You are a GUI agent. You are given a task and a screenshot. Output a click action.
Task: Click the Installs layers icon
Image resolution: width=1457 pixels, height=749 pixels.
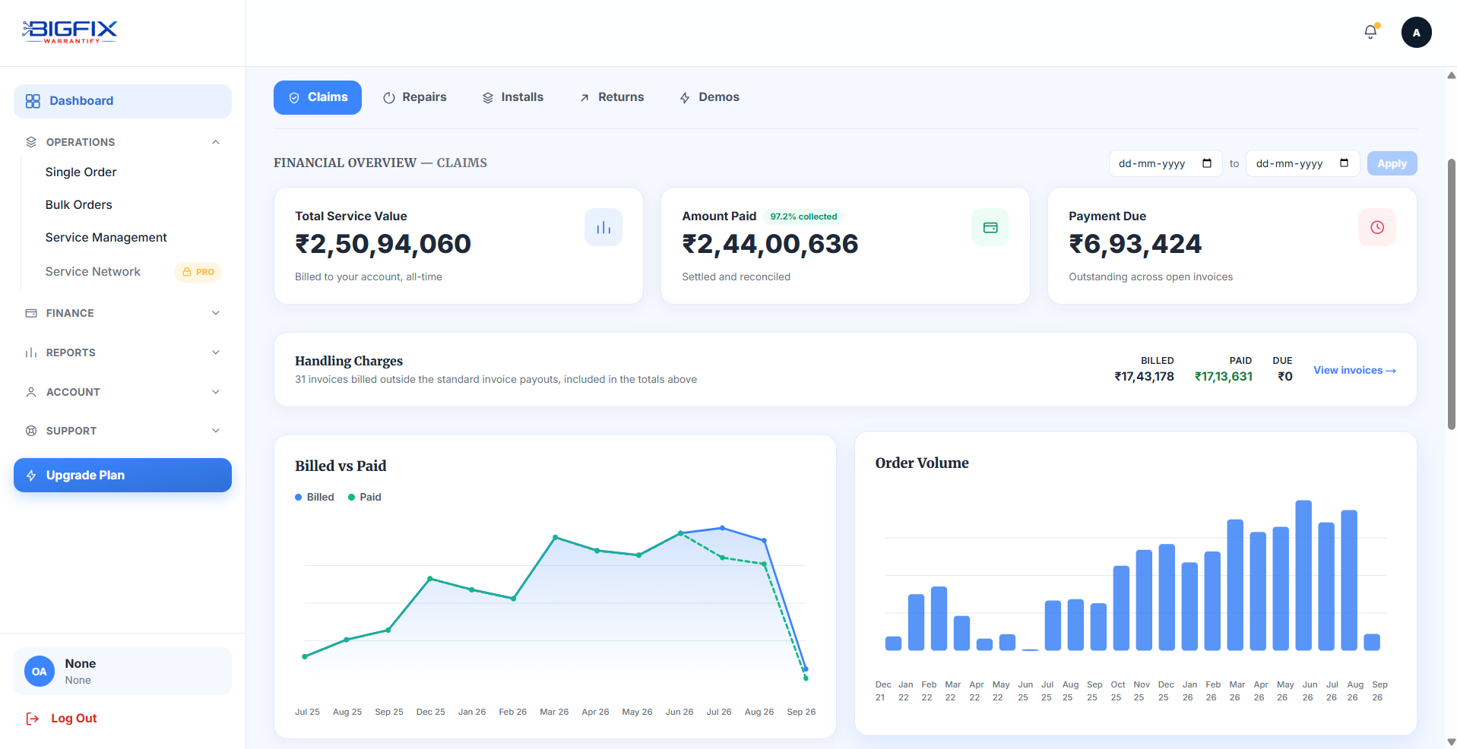pyautogui.click(x=488, y=98)
